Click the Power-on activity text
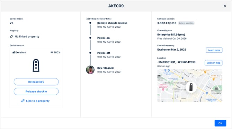The height and width of the screenshot is (129, 232). click(x=104, y=38)
